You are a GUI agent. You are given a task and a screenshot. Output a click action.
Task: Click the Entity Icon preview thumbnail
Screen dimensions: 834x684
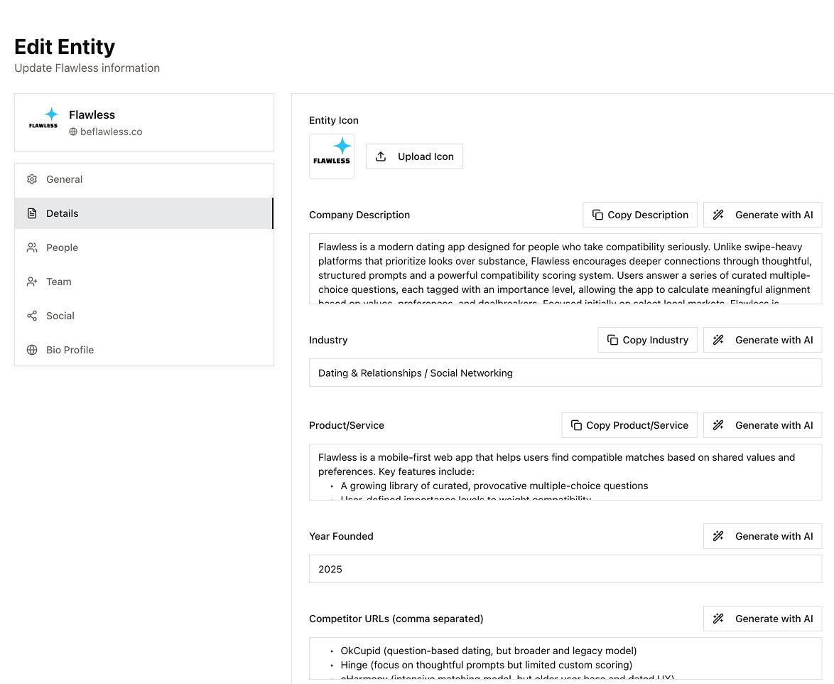[x=331, y=156]
